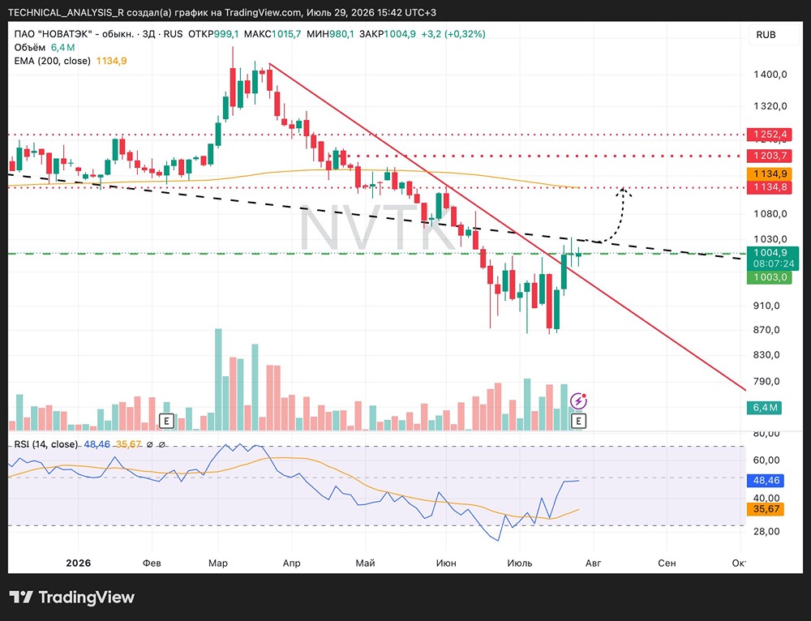Select the red 1203,7 price level label
This screenshot has height=621, width=811.
point(770,156)
